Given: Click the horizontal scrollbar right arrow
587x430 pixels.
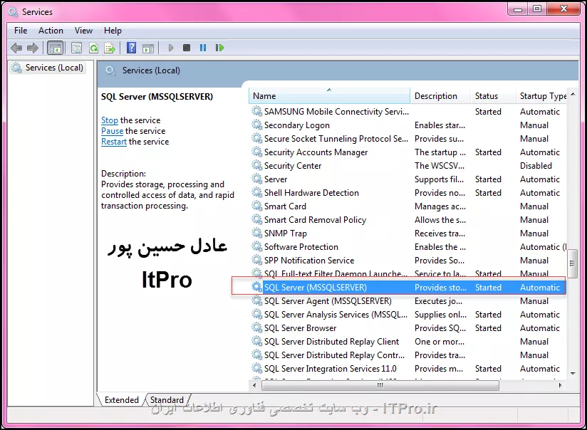Looking at the screenshot, I should point(561,385).
